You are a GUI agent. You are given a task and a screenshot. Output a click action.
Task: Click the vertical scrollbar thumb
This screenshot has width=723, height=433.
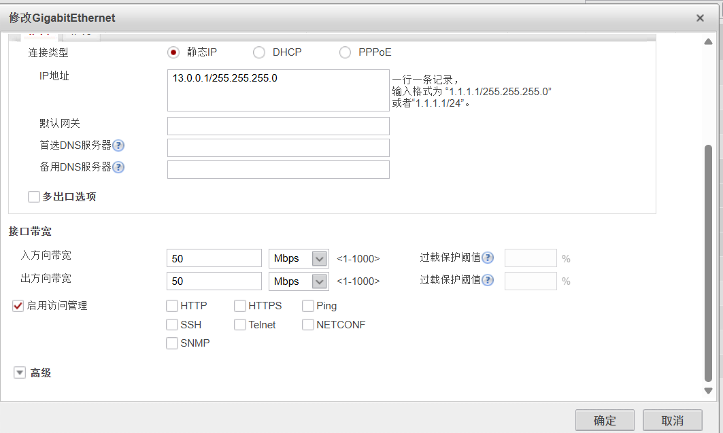click(x=708, y=264)
